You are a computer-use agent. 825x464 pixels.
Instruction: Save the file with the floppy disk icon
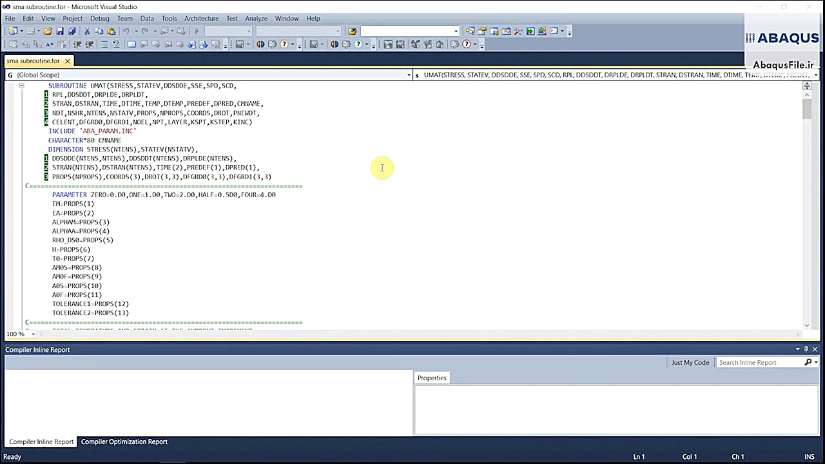(60, 31)
